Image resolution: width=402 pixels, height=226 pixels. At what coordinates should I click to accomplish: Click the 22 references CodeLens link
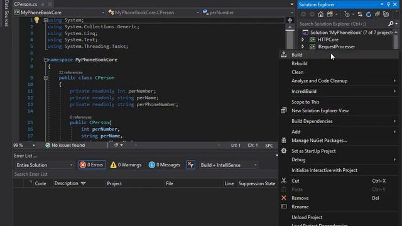click(x=70, y=73)
